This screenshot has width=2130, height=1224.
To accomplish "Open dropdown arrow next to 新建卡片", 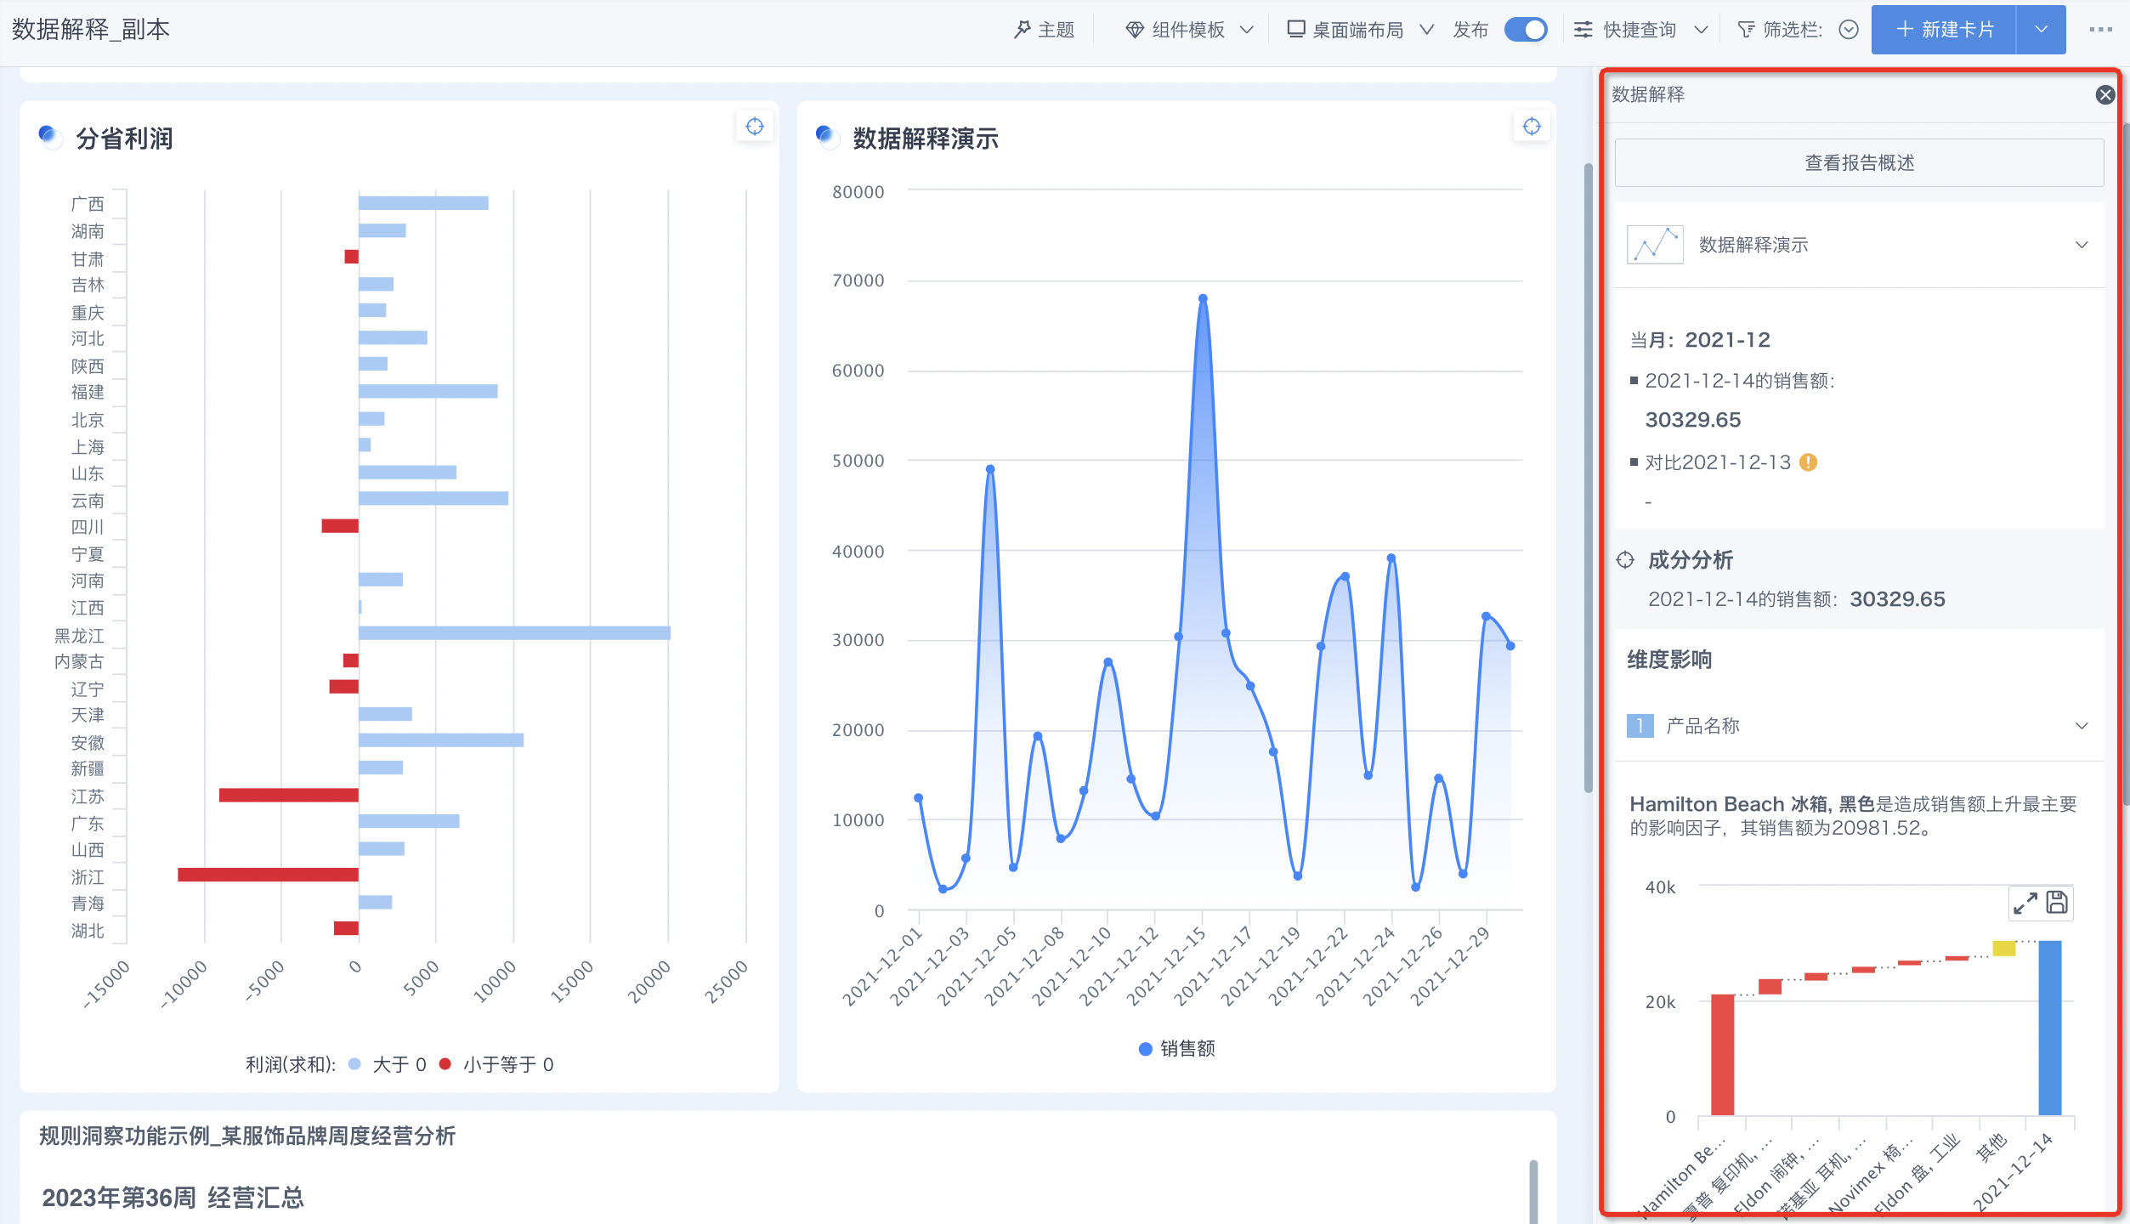I will tap(2042, 30).
